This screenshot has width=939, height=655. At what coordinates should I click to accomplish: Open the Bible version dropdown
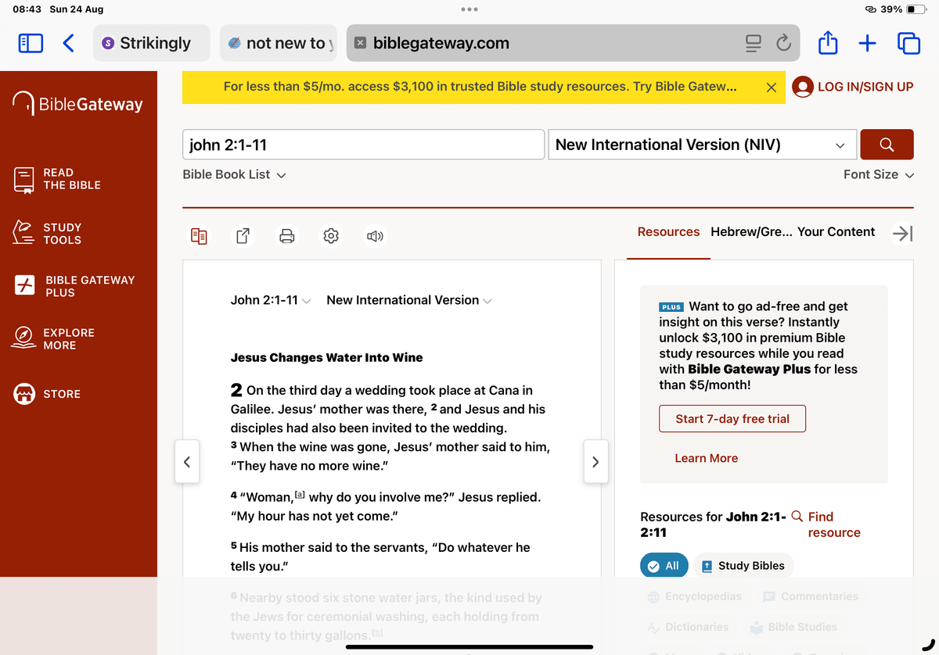click(703, 145)
